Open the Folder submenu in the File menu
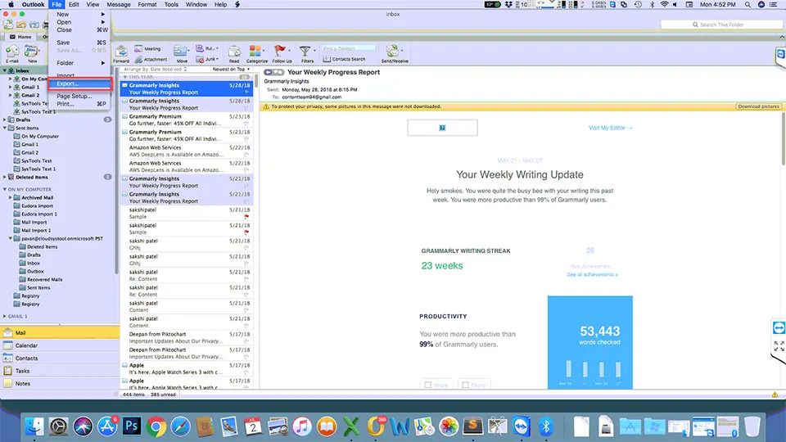 pyautogui.click(x=79, y=63)
